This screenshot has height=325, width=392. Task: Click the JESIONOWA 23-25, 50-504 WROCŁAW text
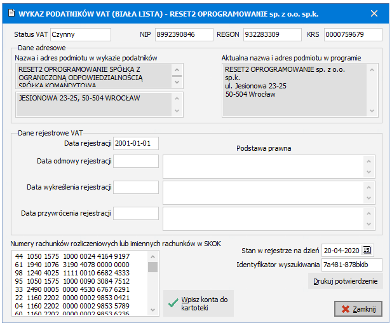click(x=79, y=98)
